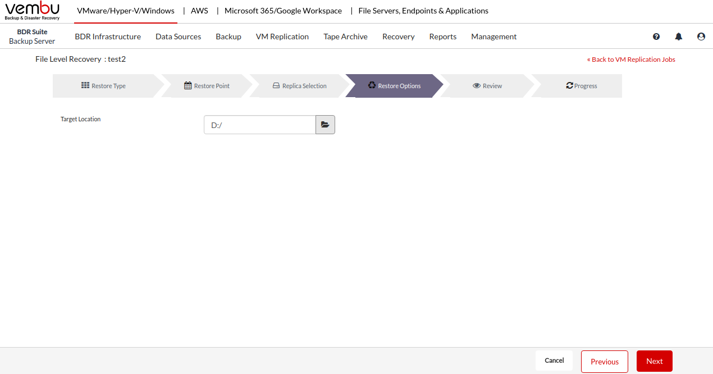Open the Recovery menu

click(x=398, y=37)
